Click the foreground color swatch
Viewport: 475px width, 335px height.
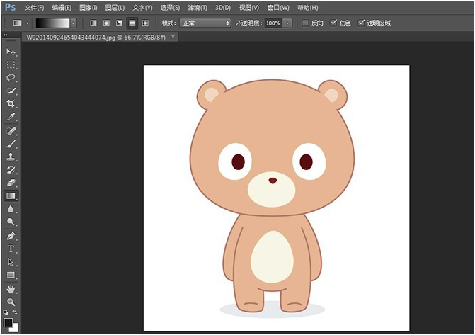8,323
